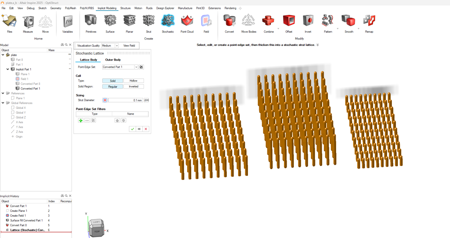Collapse the Implicit Part 1 tree node
This screenshot has width=450, height=238.
8,69
